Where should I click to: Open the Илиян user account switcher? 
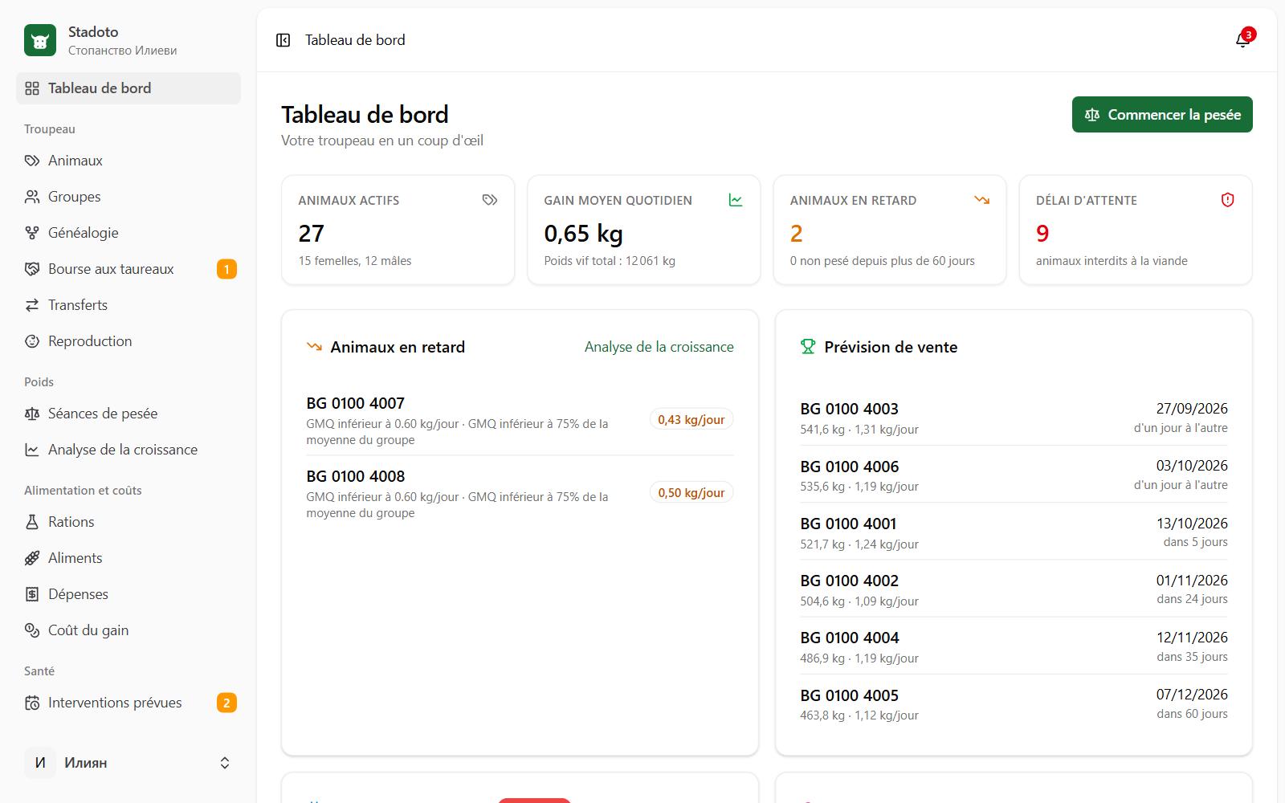click(x=128, y=763)
